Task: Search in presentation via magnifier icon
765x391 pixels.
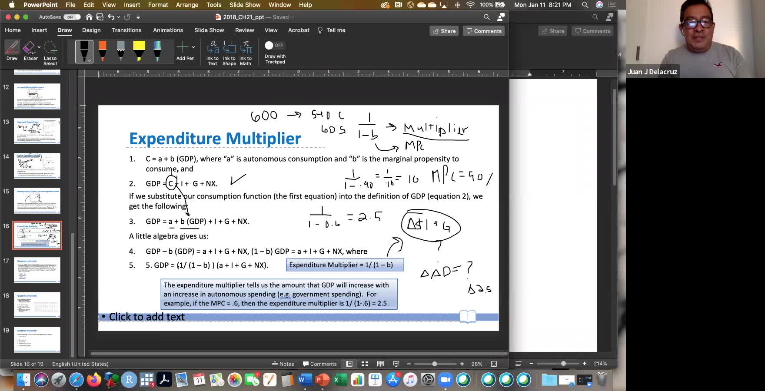Action: pyautogui.click(x=487, y=17)
